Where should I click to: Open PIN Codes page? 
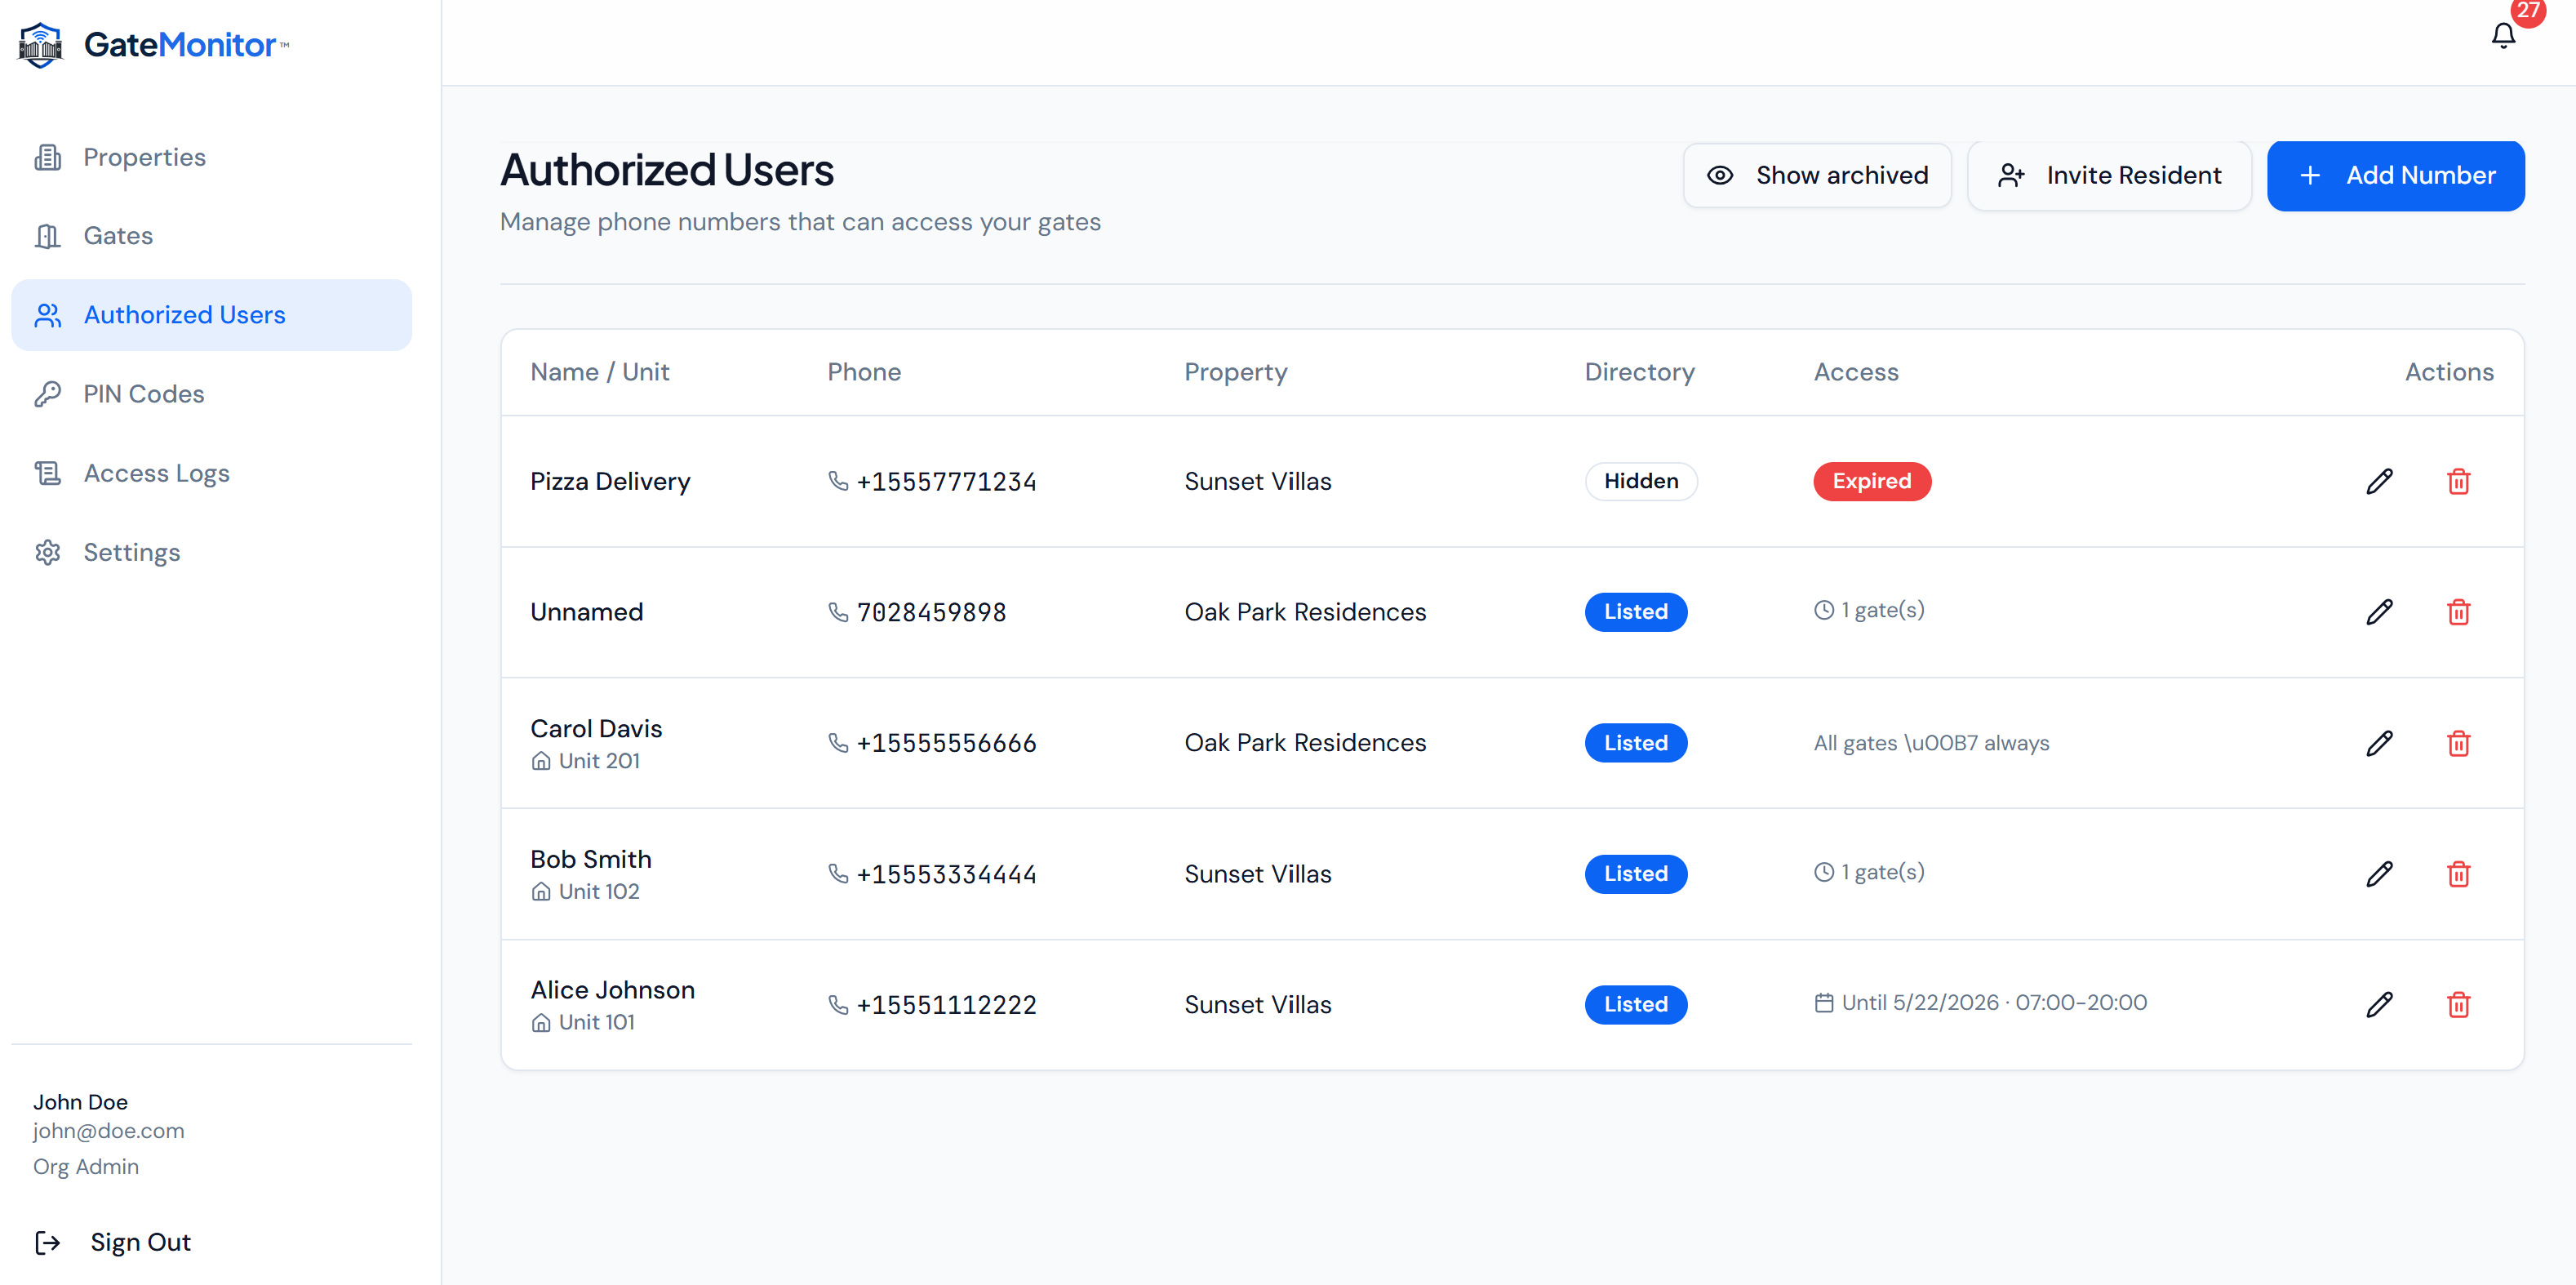point(211,394)
